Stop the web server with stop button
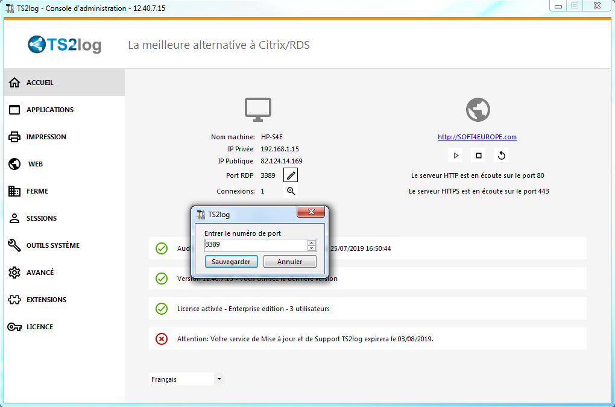The width and height of the screenshot is (615, 407). point(479,156)
